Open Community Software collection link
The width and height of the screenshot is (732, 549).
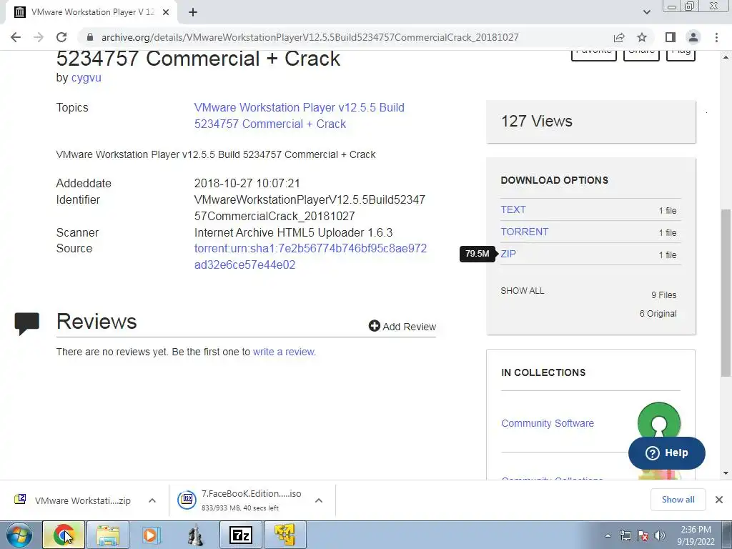click(548, 423)
